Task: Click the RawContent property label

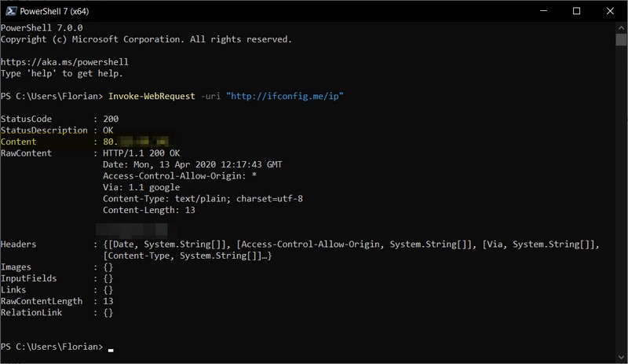Action: pos(26,153)
